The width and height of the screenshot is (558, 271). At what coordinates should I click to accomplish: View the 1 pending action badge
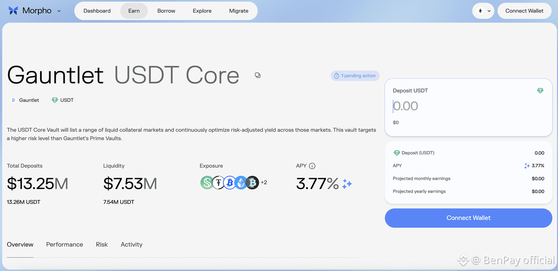tap(355, 76)
